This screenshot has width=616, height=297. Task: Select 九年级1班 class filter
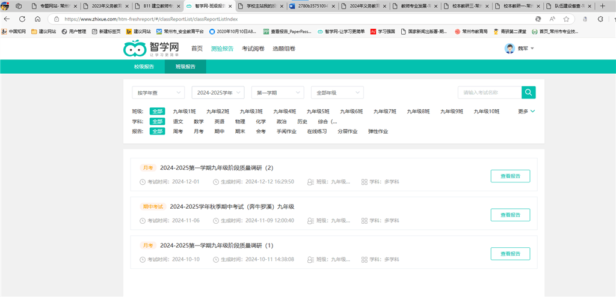pos(184,111)
